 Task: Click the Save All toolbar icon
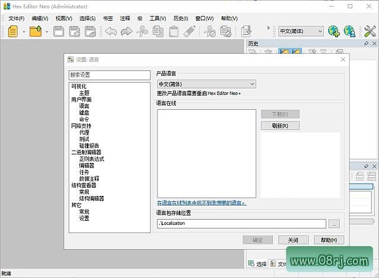pyautogui.click(x=91, y=31)
